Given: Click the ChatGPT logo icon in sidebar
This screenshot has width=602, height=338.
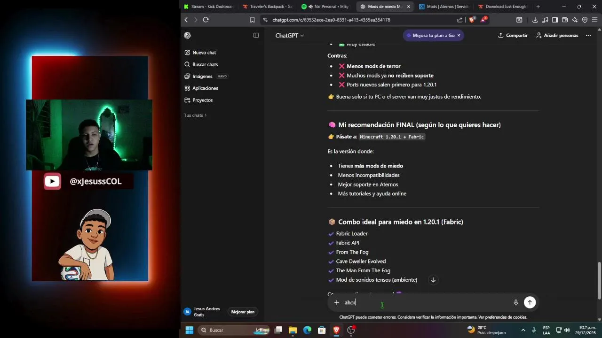Looking at the screenshot, I should coord(187,35).
